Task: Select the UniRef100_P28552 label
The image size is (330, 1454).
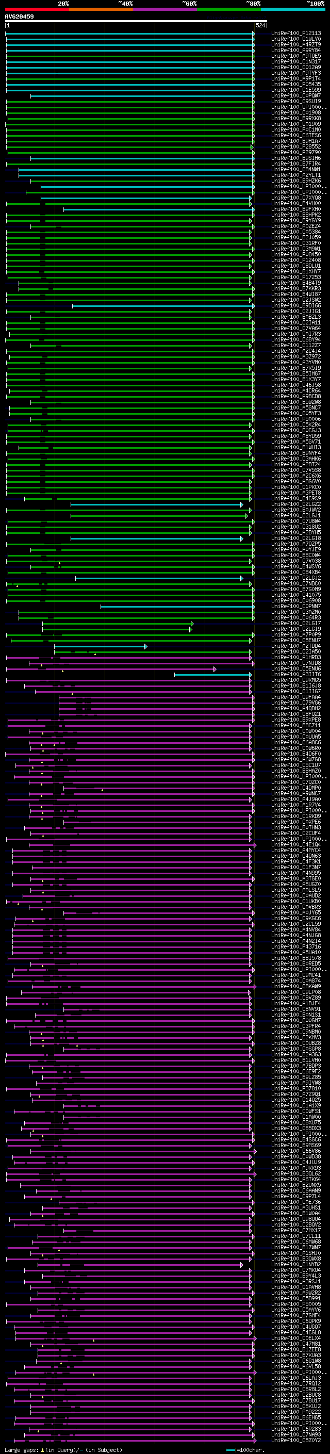Action: pos(296,147)
